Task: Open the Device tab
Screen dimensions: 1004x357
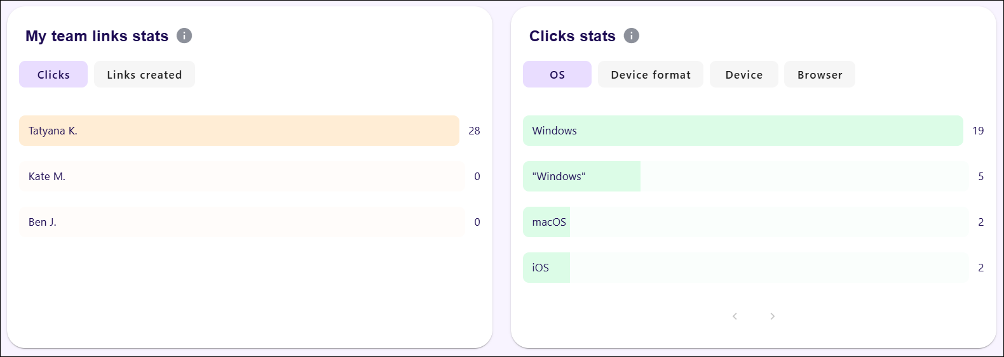Action: point(744,74)
